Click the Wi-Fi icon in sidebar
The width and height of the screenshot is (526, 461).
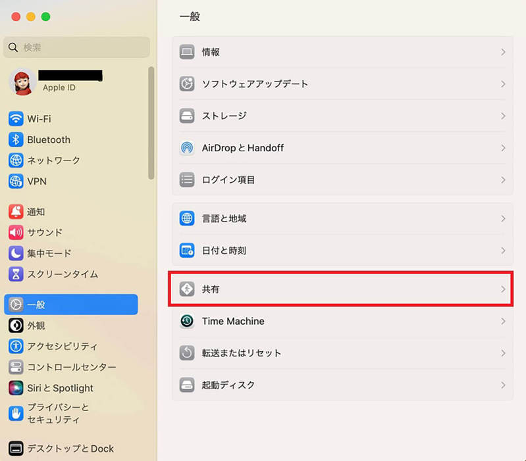point(16,118)
